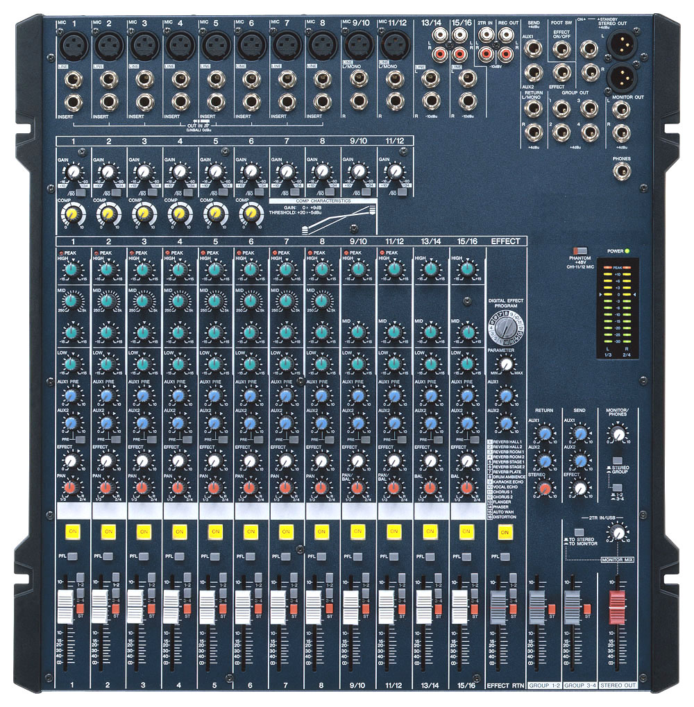Click the stereo LED level meter

tap(618, 309)
